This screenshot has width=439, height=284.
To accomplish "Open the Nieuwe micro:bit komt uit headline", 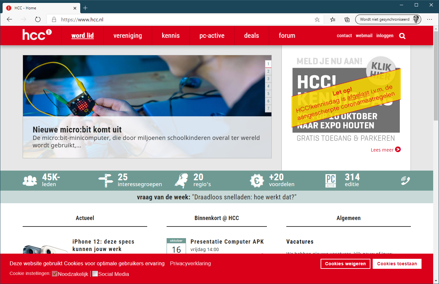I will coord(77,130).
